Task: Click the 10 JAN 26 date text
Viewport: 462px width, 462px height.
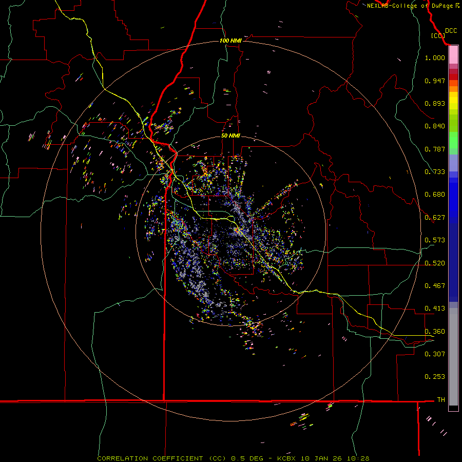Action: click(x=322, y=458)
